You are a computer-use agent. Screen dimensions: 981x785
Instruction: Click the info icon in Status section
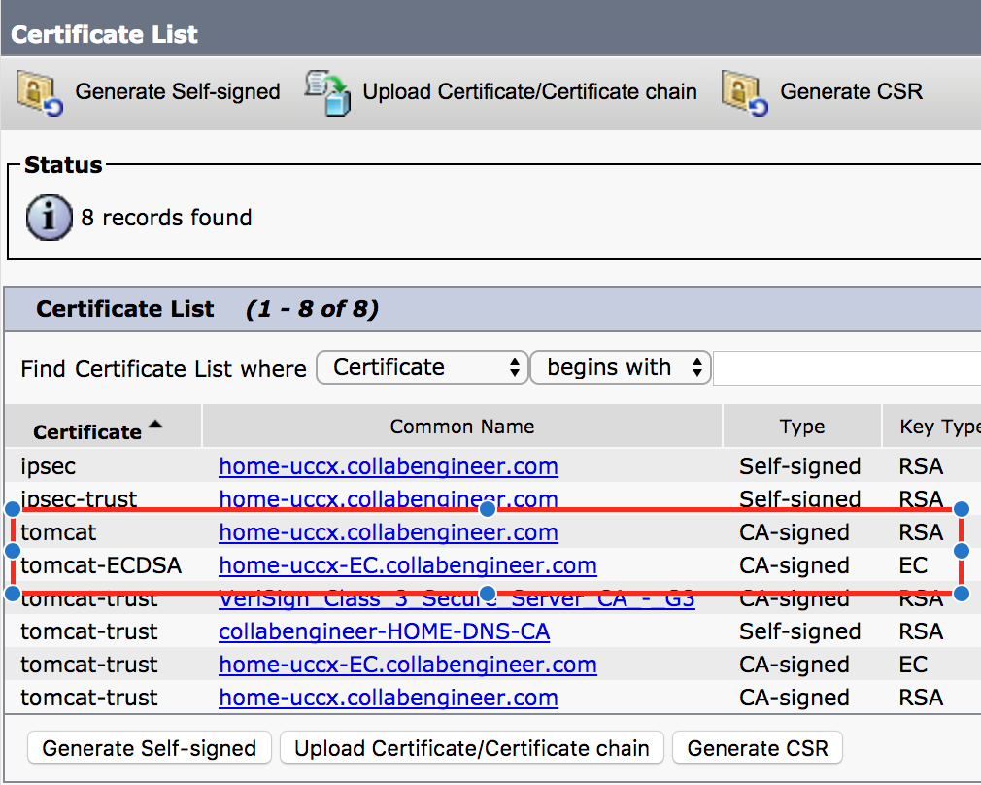point(50,217)
